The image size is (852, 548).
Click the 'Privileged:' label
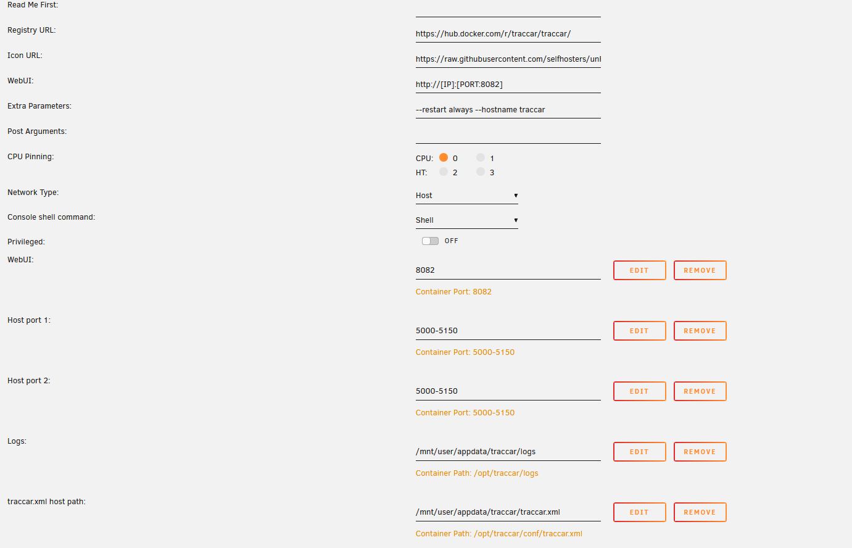pyautogui.click(x=26, y=242)
